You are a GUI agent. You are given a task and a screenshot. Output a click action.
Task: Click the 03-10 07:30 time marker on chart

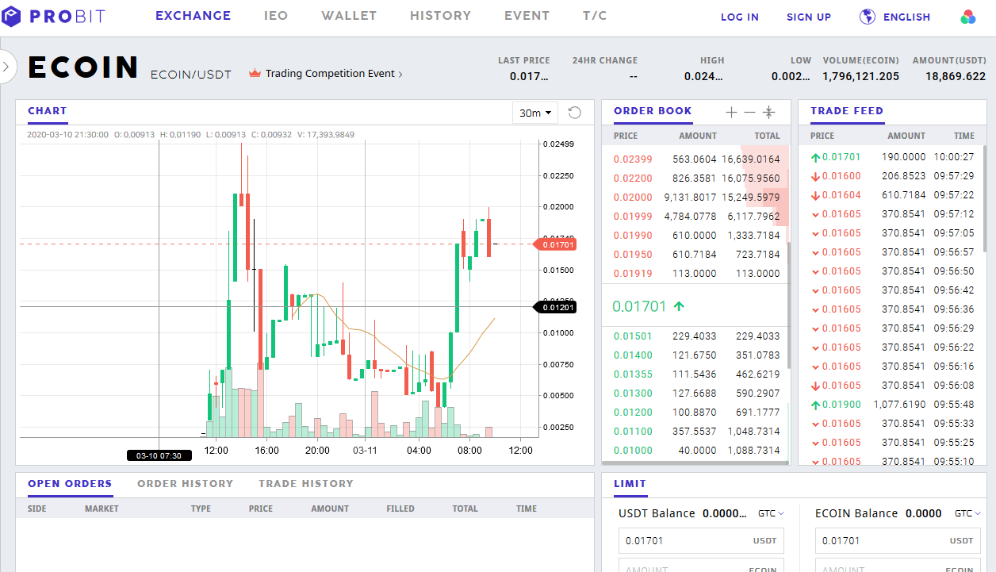[x=159, y=455]
